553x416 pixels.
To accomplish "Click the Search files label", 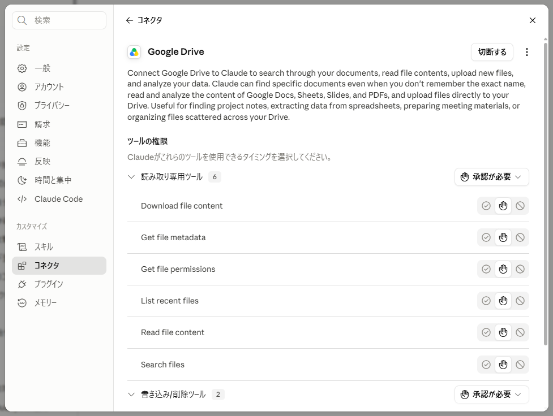I will click(162, 365).
